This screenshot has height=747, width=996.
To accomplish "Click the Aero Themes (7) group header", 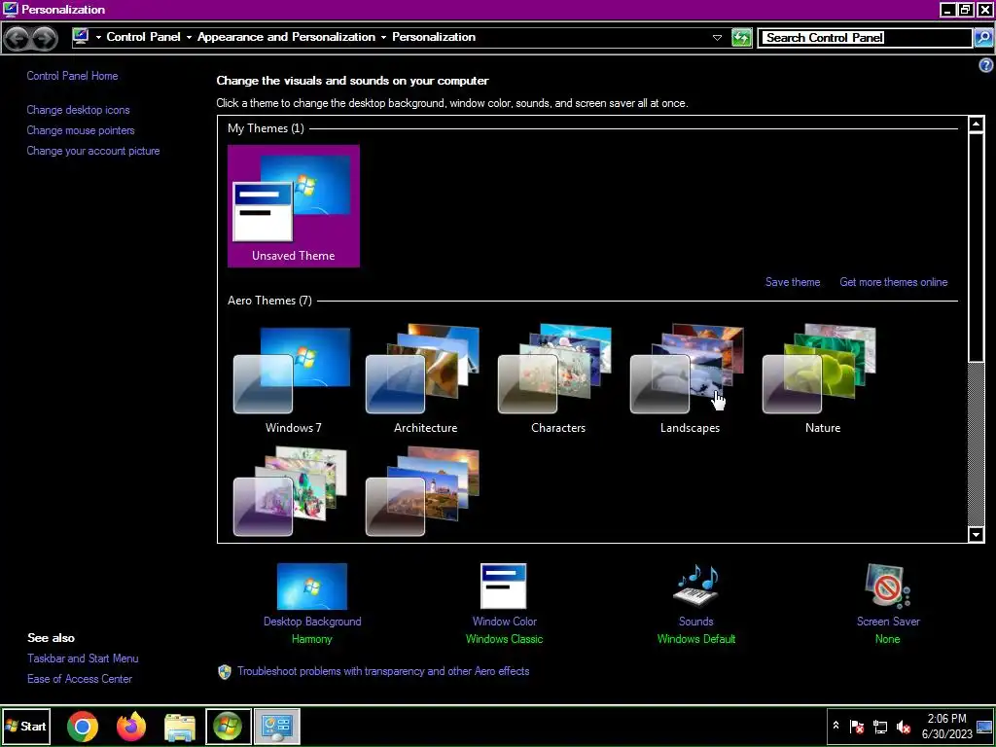I will (x=269, y=301).
